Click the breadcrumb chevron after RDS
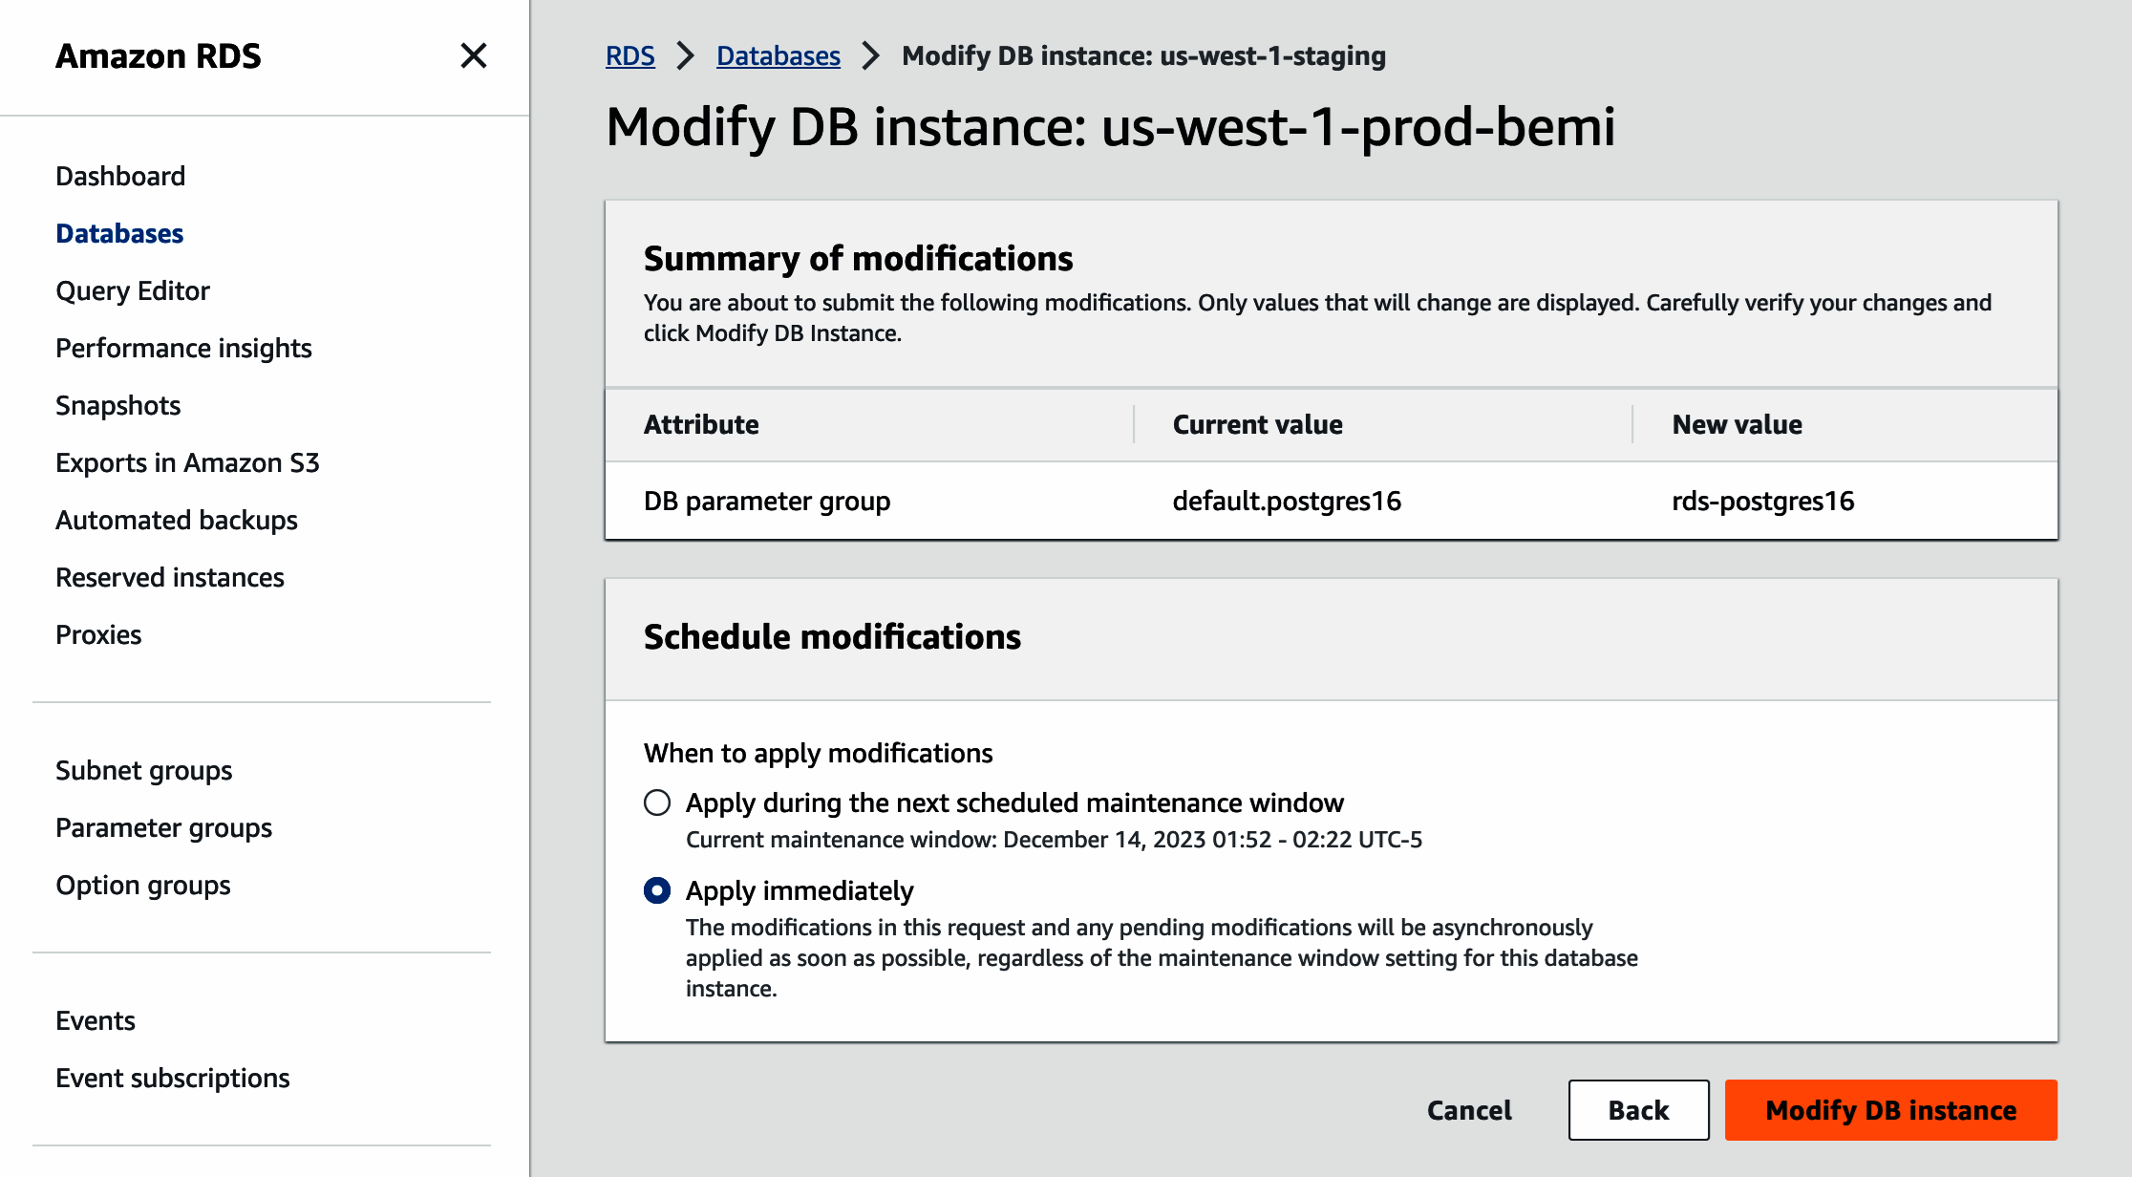Screen dimensions: 2132x1177 coord(685,55)
